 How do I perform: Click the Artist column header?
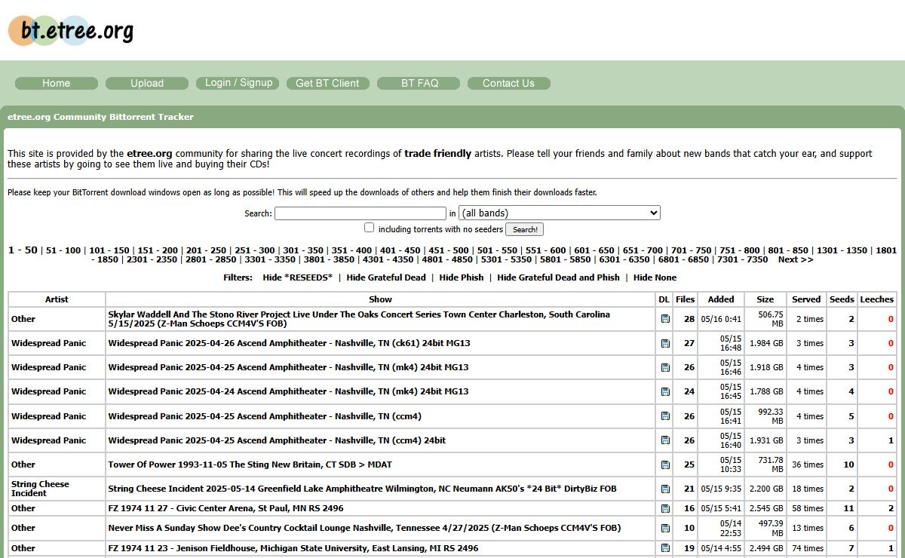click(x=57, y=299)
